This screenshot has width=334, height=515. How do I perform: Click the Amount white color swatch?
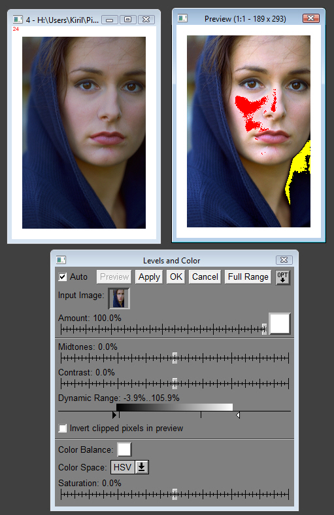pyautogui.click(x=280, y=324)
